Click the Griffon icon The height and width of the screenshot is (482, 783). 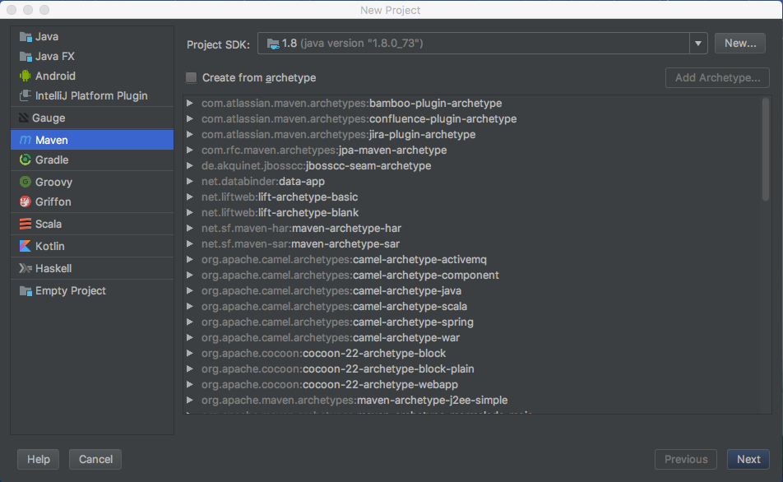(25, 202)
